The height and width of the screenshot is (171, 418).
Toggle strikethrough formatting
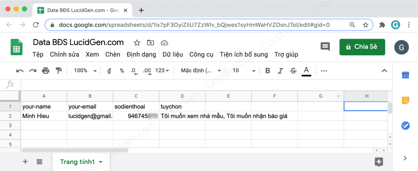pyautogui.click(x=293, y=71)
